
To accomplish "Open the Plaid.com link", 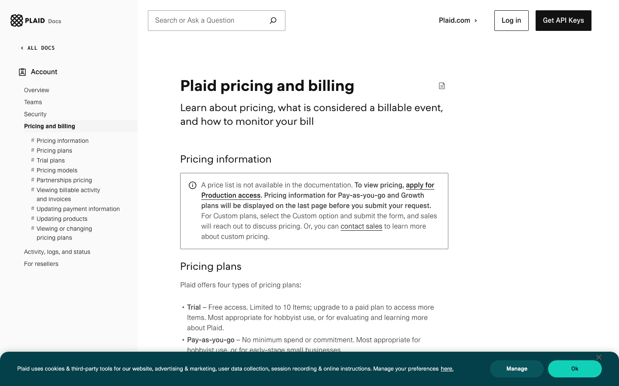I will 458,21.
